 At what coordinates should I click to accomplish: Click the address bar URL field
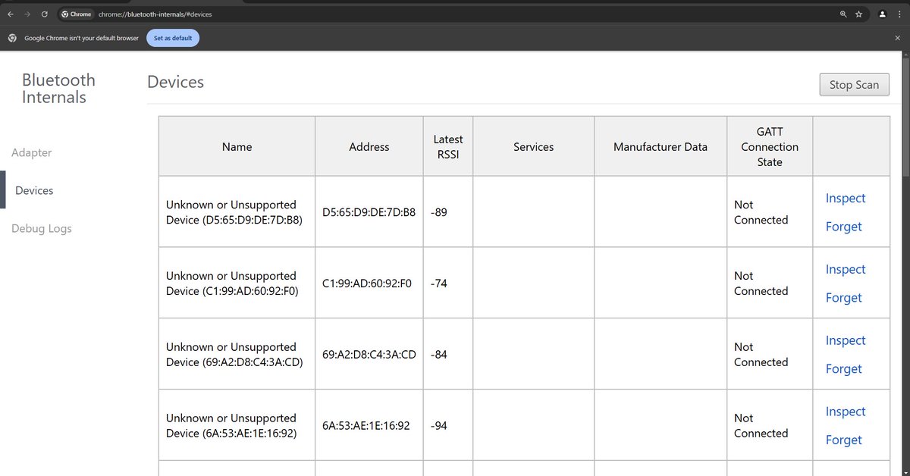point(463,14)
